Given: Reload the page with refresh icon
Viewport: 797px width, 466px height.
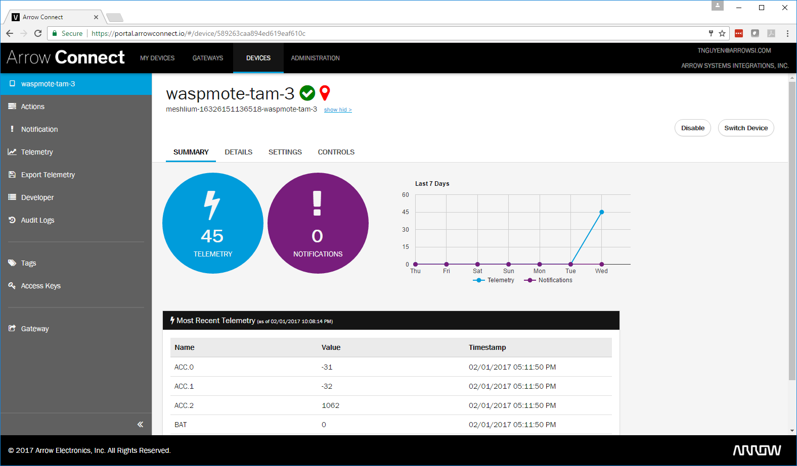Looking at the screenshot, I should pos(38,33).
